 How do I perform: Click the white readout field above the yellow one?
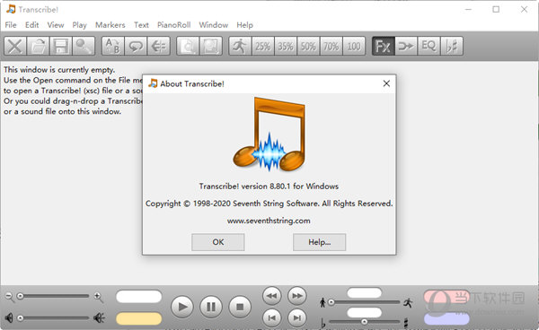[x=139, y=297]
